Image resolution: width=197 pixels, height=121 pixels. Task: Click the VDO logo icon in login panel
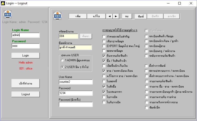[7, 14]
